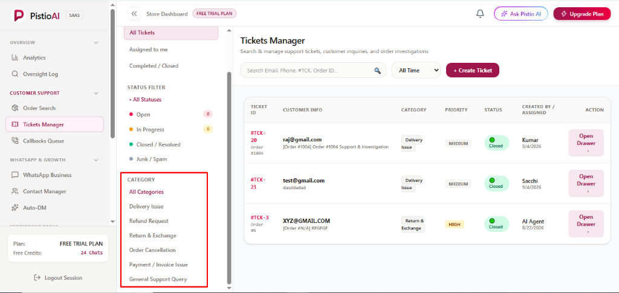Filter by Payment / Invoice Issue category

tap(158, 265)
